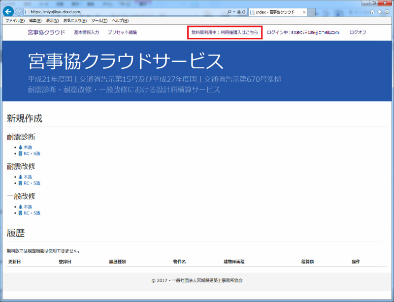Click the address bar search magnifier icon

coord(229,12)
